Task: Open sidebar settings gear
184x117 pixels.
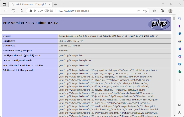Action: (180, 112)
